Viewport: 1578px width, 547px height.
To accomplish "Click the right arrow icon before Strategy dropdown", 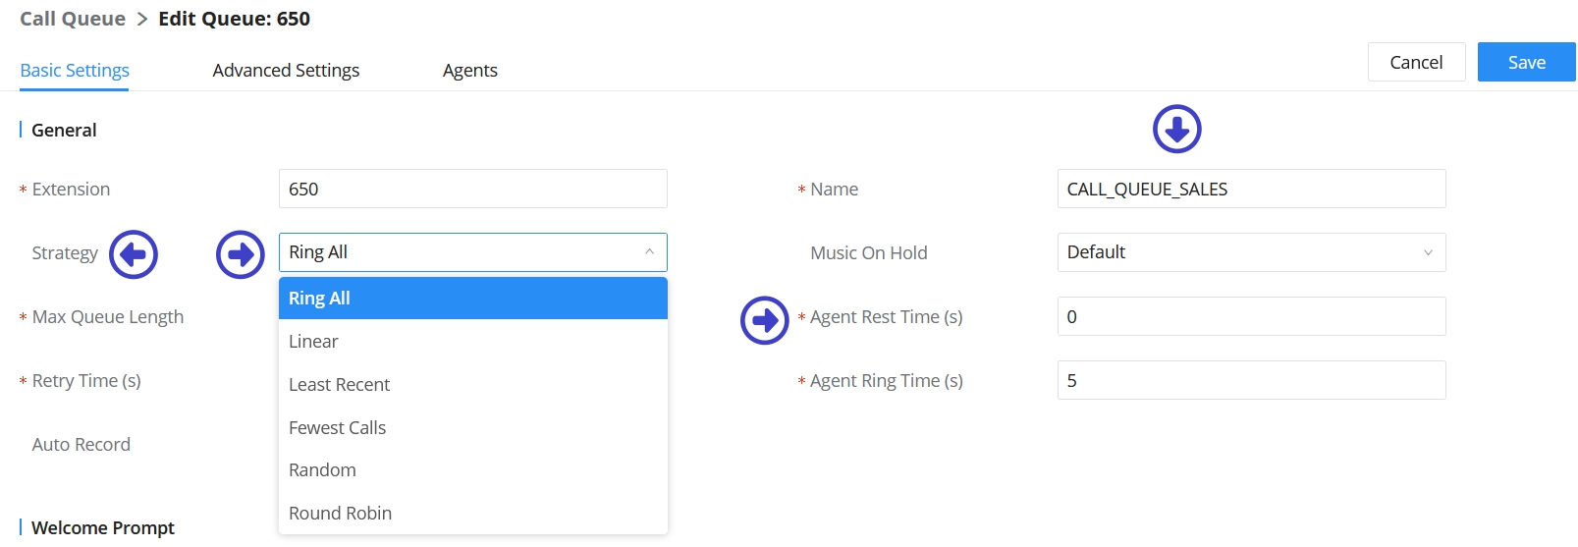I will [x=241, y=255].
